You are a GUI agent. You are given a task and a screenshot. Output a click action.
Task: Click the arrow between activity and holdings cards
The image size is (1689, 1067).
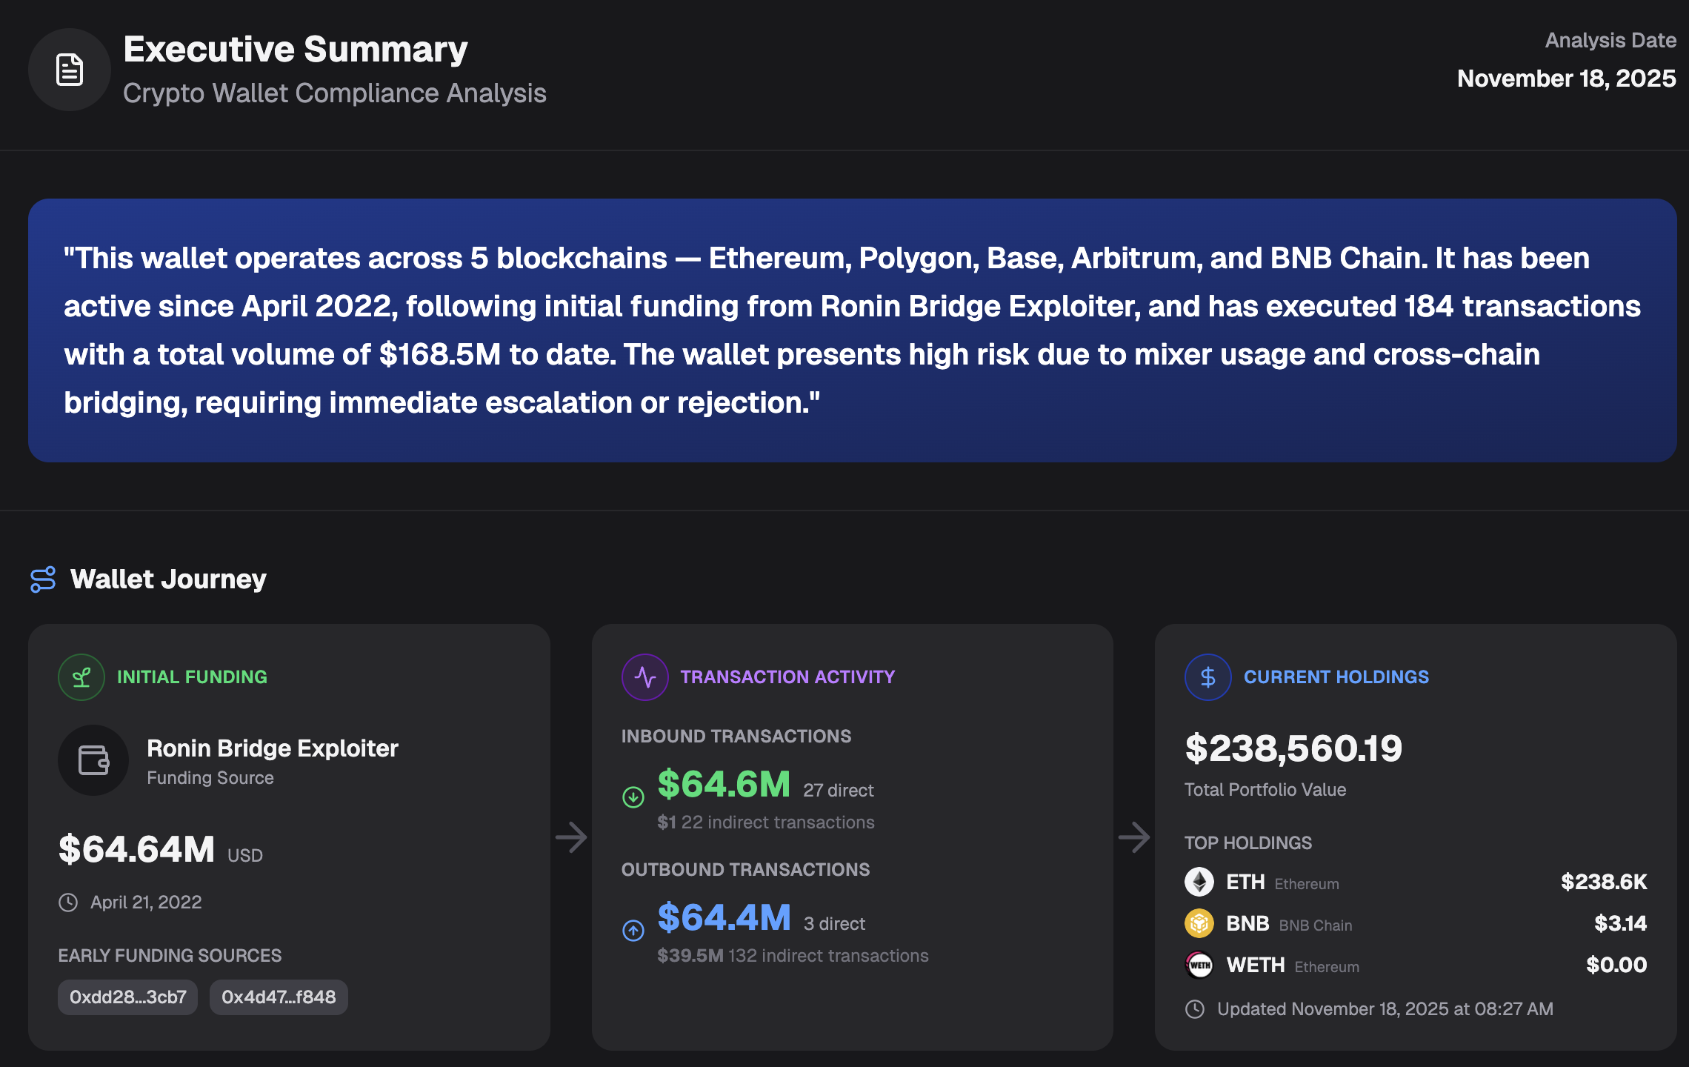(1134, 837)
